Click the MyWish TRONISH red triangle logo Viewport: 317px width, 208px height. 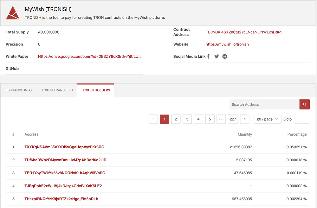pyautogui.click(x=13, y=13)
